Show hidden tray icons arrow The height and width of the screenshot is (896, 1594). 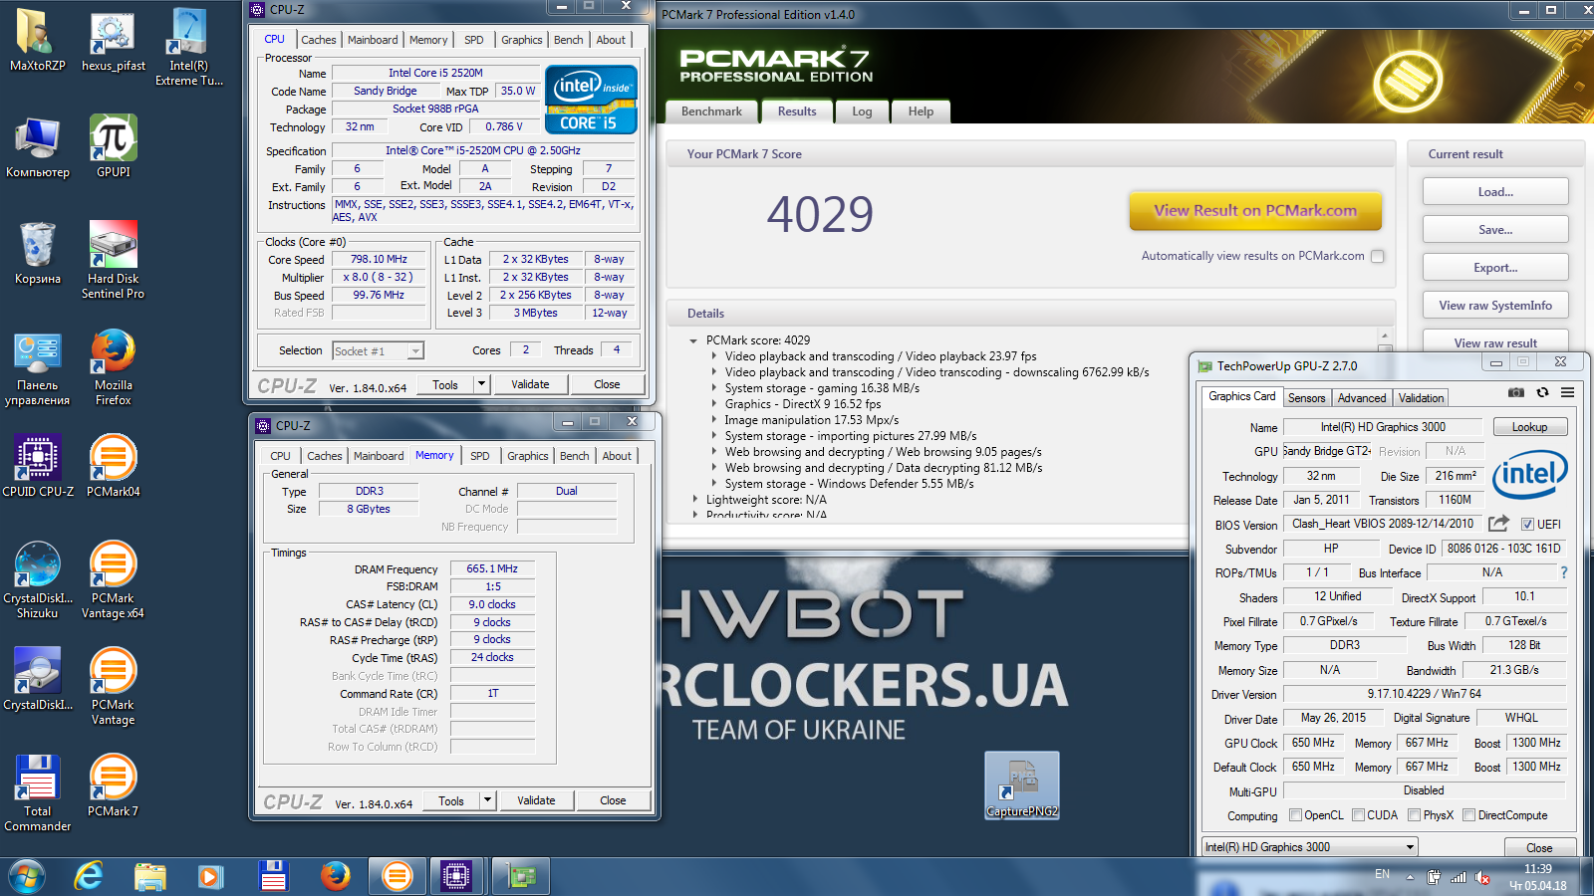1410,877
